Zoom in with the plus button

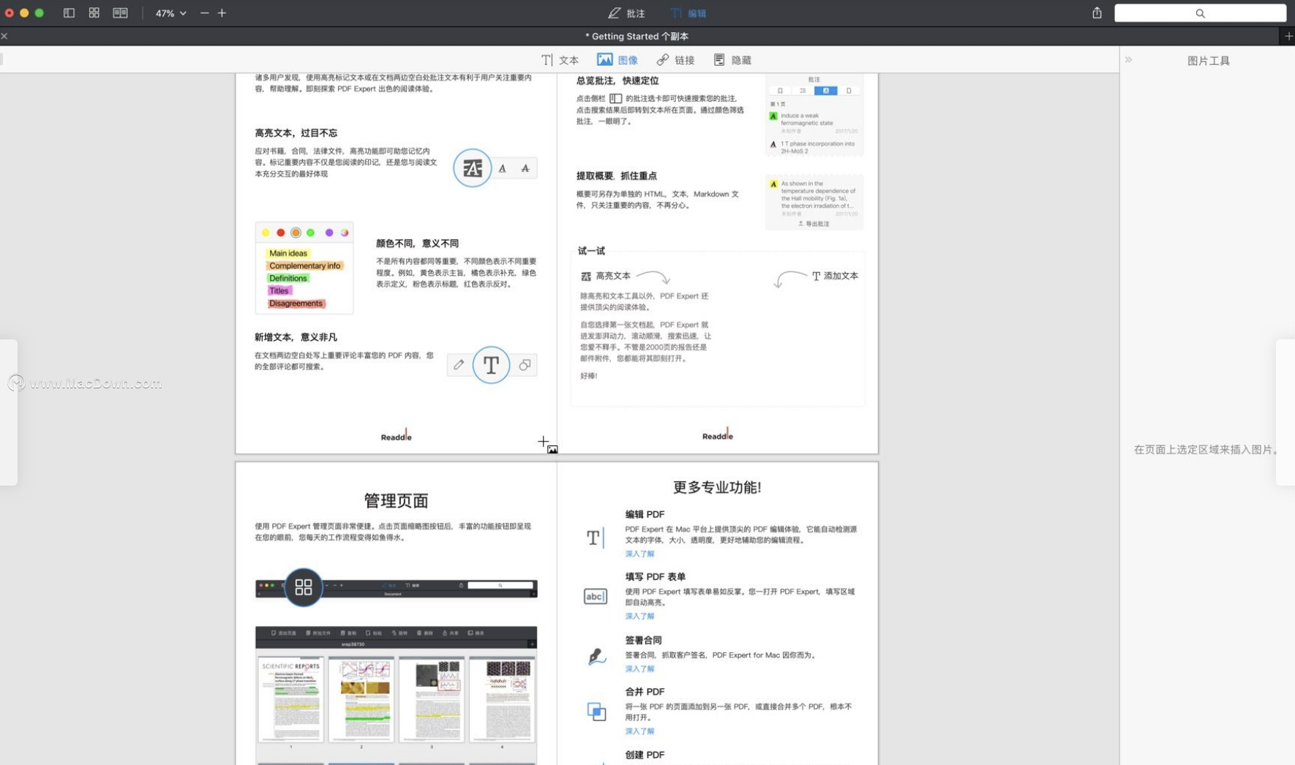[222, 13]
